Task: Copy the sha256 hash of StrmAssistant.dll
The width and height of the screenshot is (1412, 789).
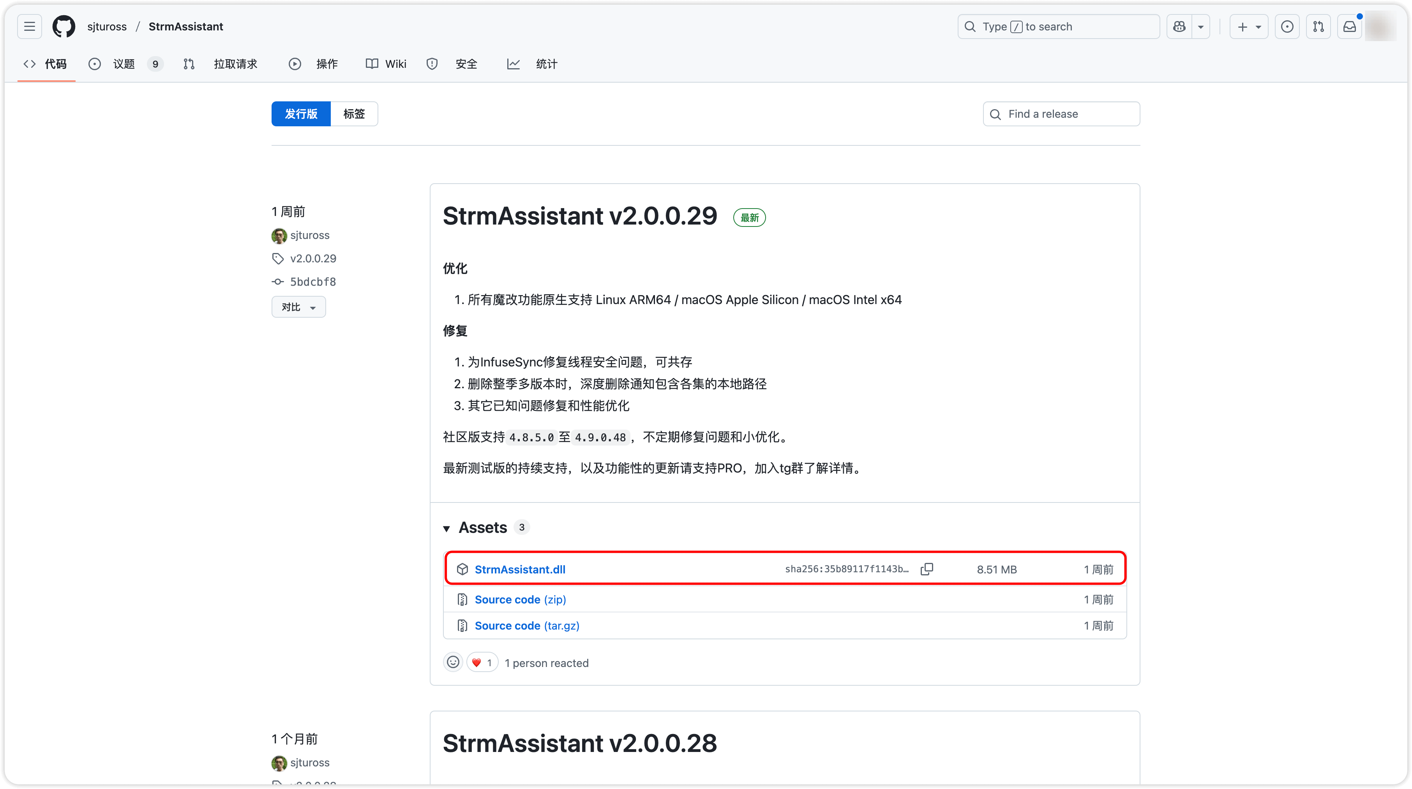Action: 927,569
